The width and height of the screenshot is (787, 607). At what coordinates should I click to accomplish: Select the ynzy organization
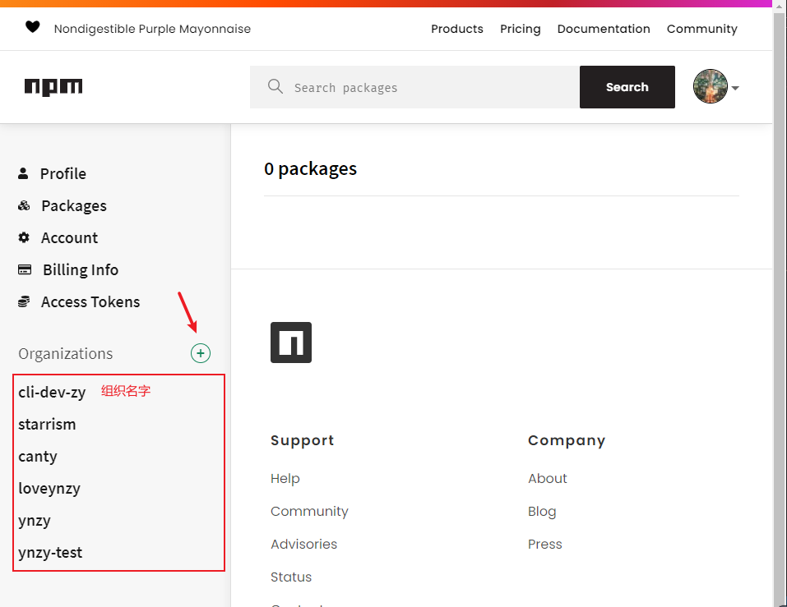[35, 520]
